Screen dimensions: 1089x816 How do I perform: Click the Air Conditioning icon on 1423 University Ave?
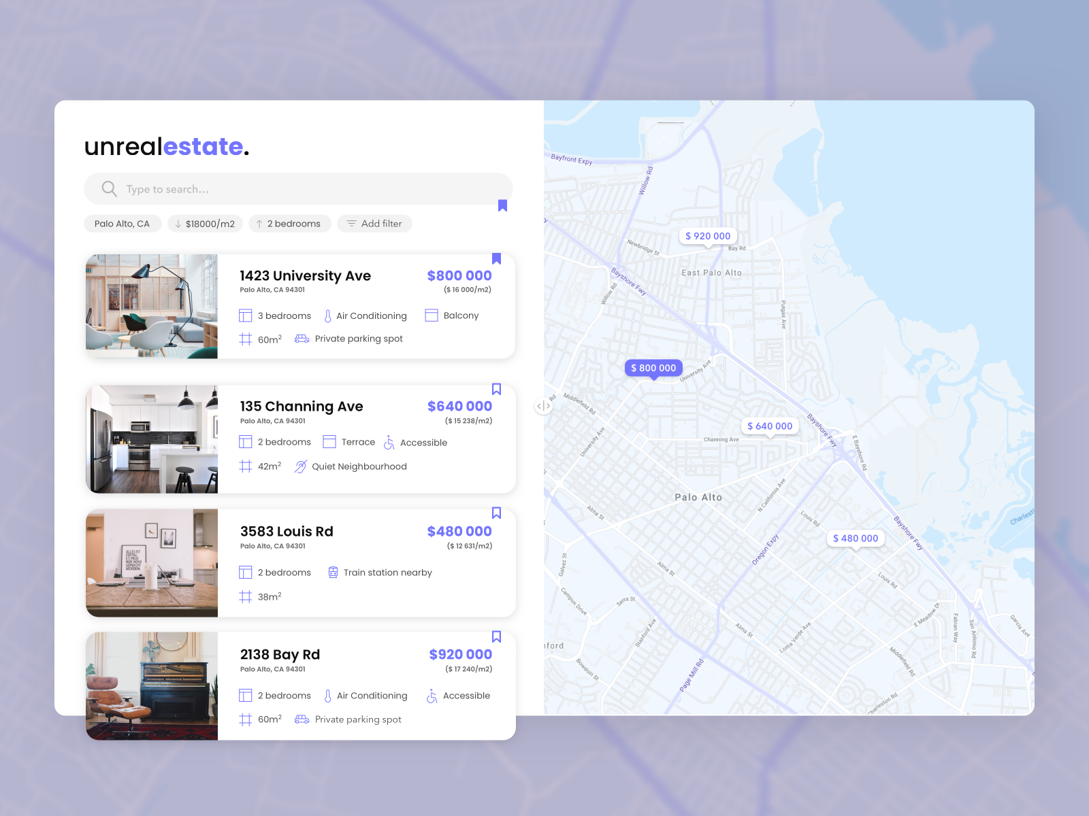pyautogui.click(x=327, y=316)
